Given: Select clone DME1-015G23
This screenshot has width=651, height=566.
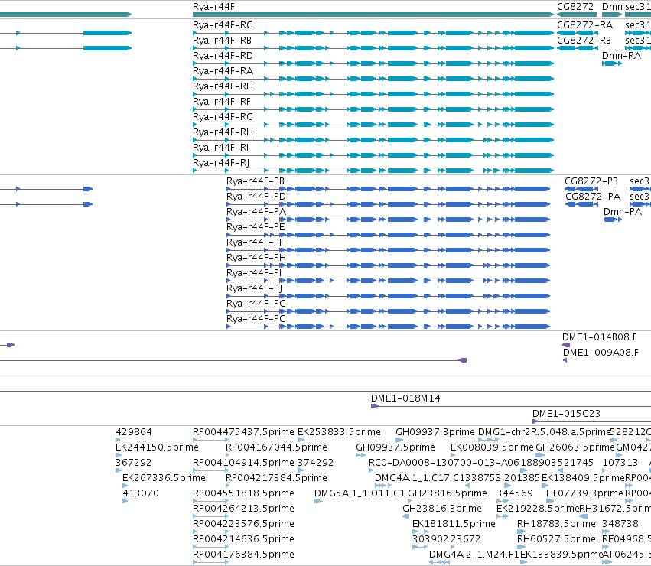Looking at the screenshot, I should tap(566, 415).
